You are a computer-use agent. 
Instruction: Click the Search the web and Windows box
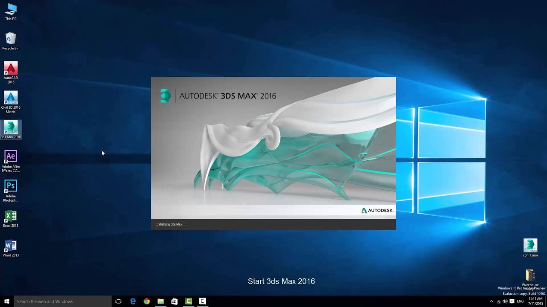pos(63,301)
